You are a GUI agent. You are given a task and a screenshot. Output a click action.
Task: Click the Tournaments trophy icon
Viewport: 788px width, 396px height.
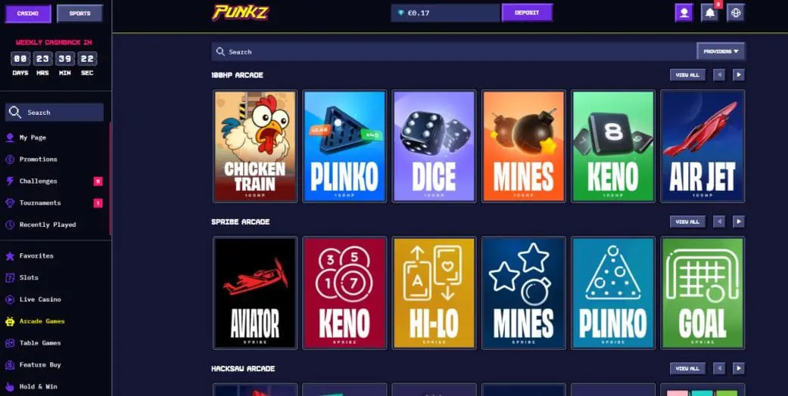coord(10,203)
